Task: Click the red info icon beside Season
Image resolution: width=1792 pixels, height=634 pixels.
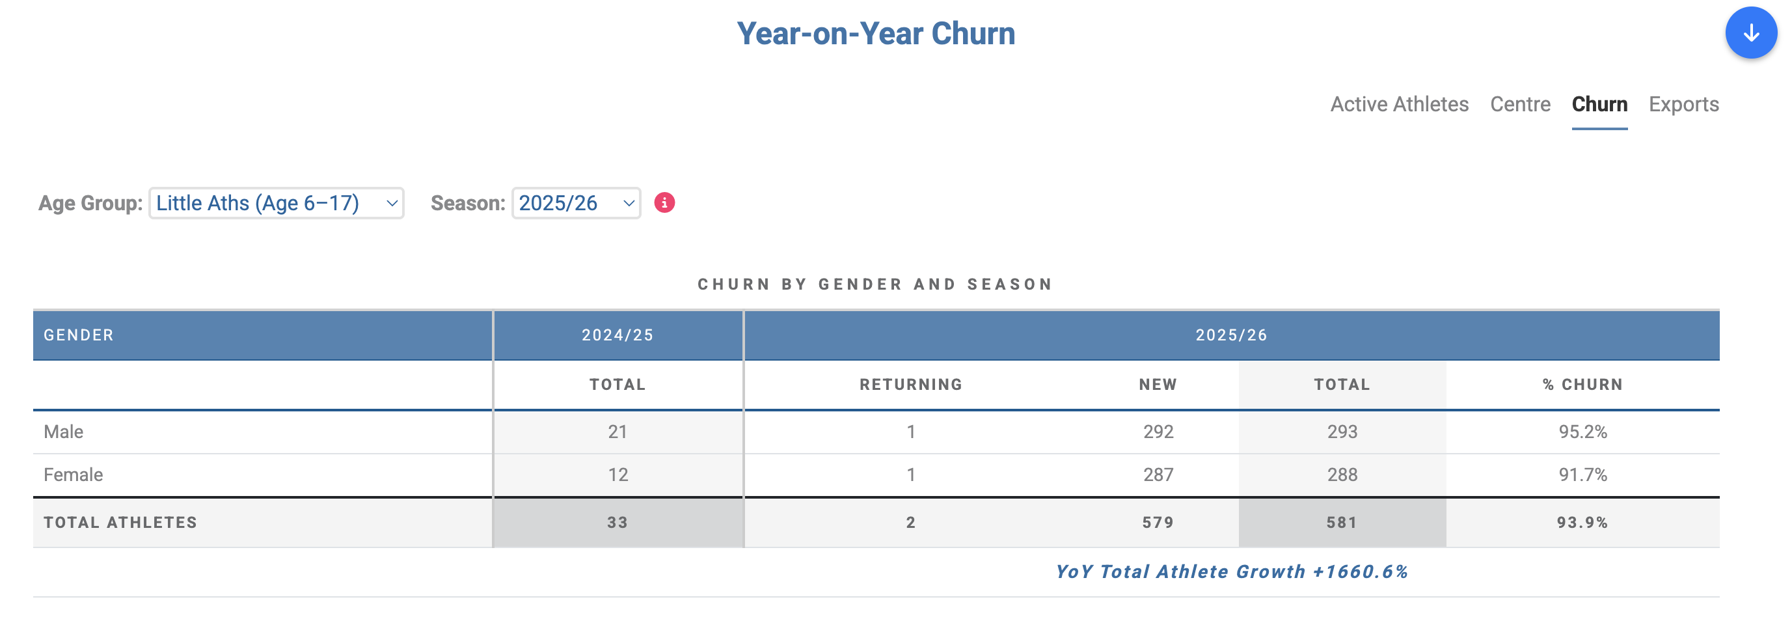Action: 664,202
